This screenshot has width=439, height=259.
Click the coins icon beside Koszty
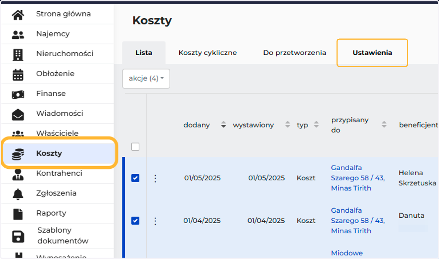point(18,155)
